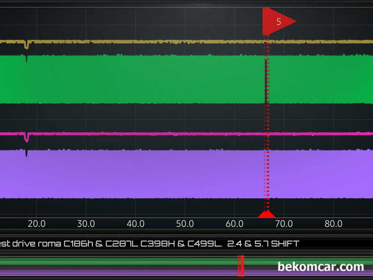Click the purple band in the overview strip
The image size is (373, 280).
tap(186, 272)
